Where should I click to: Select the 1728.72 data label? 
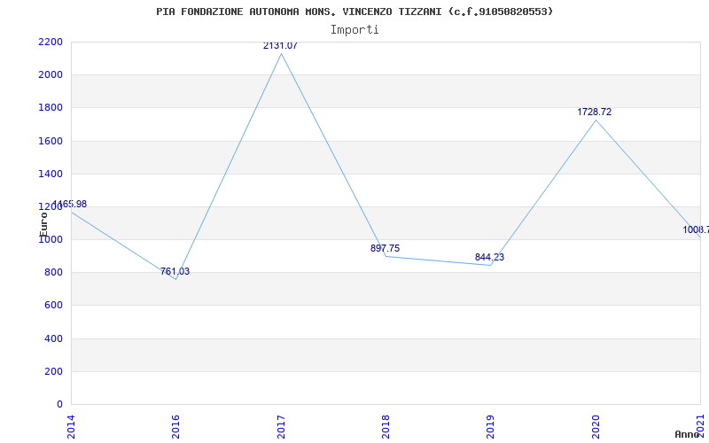594,113
